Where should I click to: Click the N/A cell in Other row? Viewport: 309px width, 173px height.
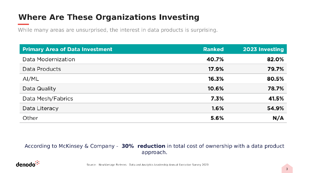tap(278, 118)
